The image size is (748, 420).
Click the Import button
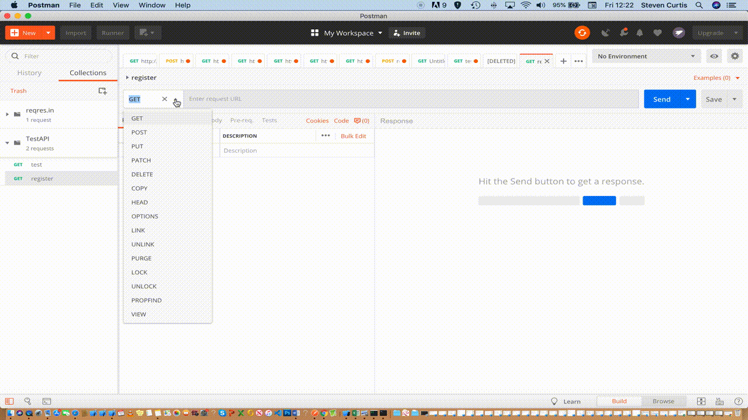pyautogui.click(x=75, y=33)
